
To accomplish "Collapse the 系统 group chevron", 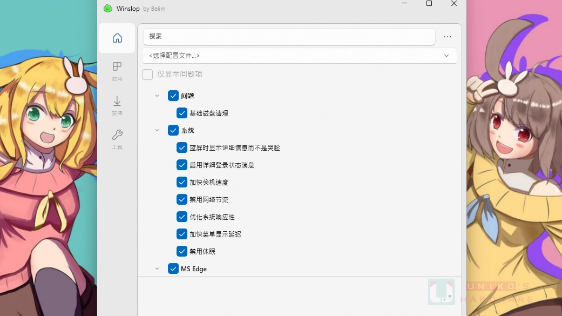I will click(x=157, y=130).
